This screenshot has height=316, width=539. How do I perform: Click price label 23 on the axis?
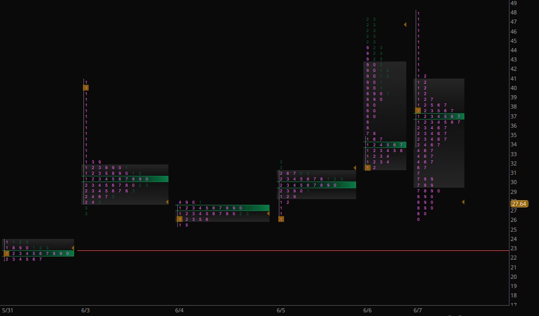pyautogui.click(x=514, y=248)
